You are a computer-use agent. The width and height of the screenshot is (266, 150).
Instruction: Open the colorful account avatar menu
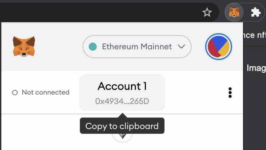coord(218,47)
